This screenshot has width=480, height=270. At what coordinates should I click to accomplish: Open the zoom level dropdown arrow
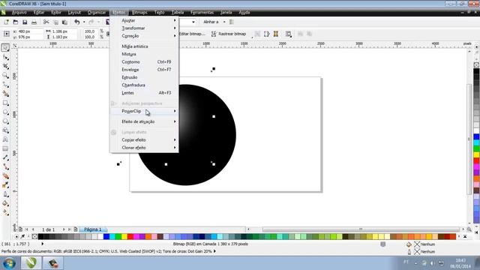click(193, 22)
